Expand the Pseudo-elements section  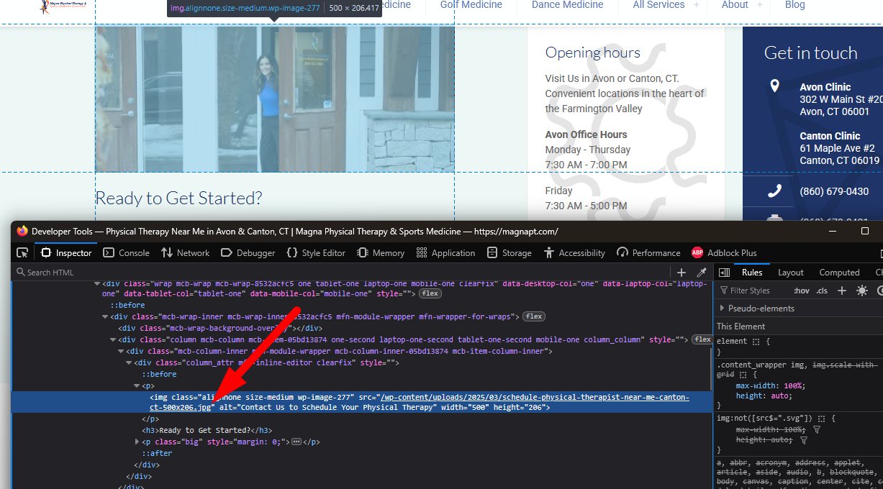[722, 309]
